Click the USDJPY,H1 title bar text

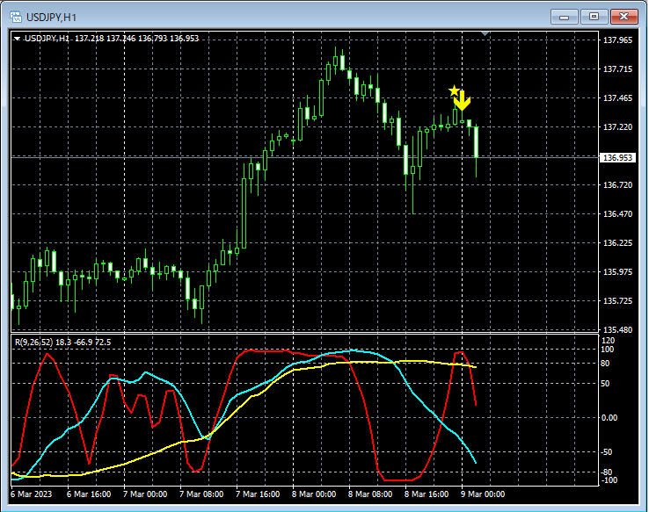[51, 18]
